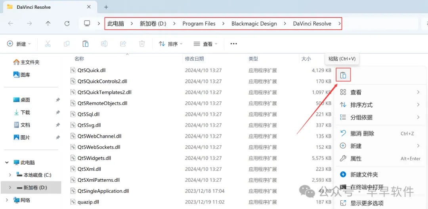
Task: Click the Cut scissors icon in the toolbar
Action: tap(48, 44)
